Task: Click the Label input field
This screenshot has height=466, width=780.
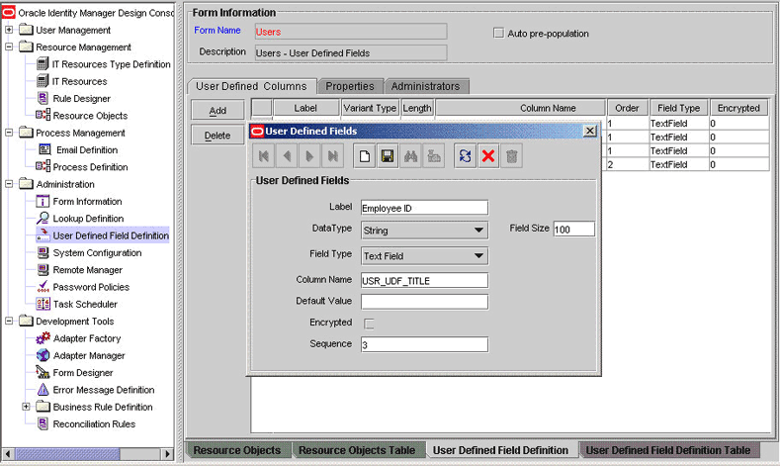Action: click(x=424, y=208)
